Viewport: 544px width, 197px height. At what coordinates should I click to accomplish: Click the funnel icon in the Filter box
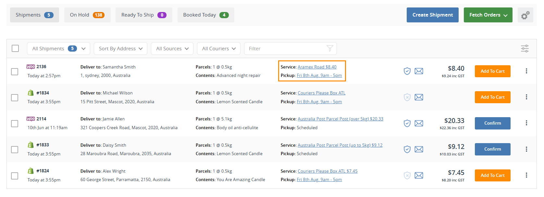330,49
